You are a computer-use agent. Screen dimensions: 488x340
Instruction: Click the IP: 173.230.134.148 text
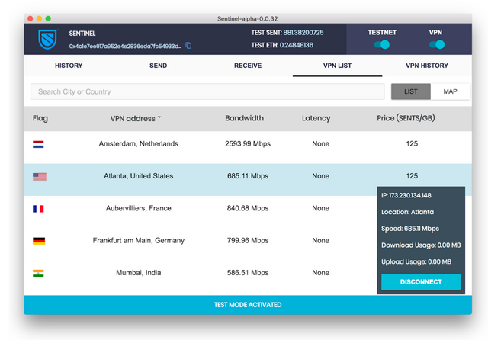(x=406, y=195)
